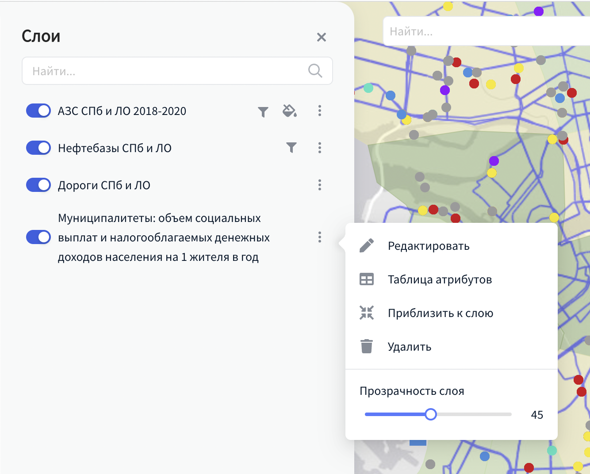Click the filter icon for Нефтебазы layer
Image resolution: width=590 pixels, height=474 pixels.
tap(291, 148)
